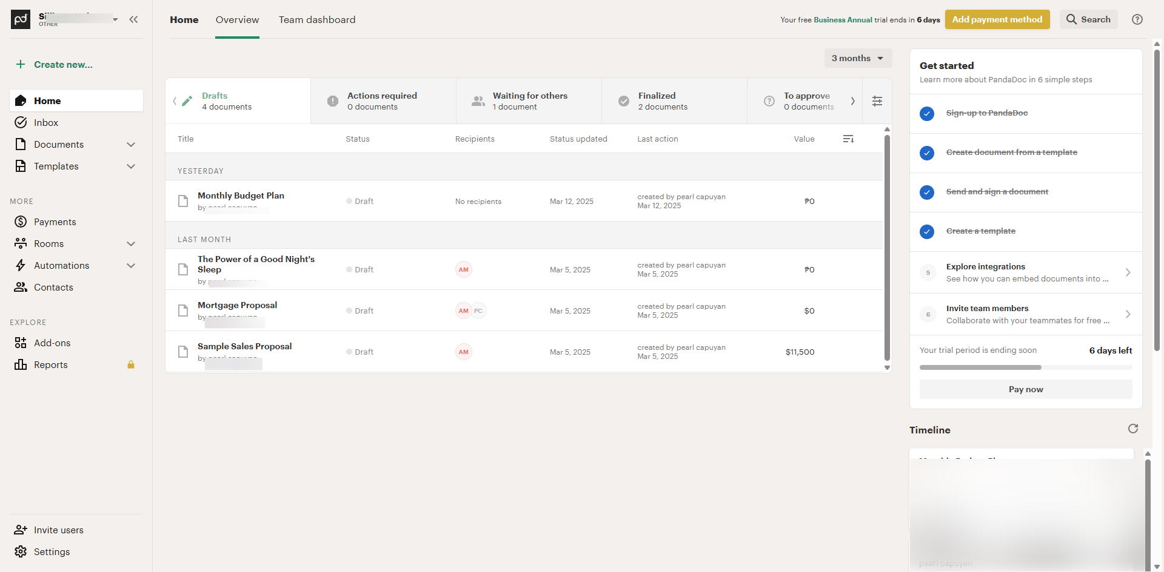Click the Add payment method button

click(997, 19)
